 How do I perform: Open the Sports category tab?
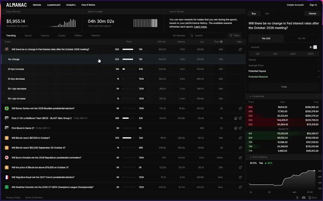(x=28, y=35)
